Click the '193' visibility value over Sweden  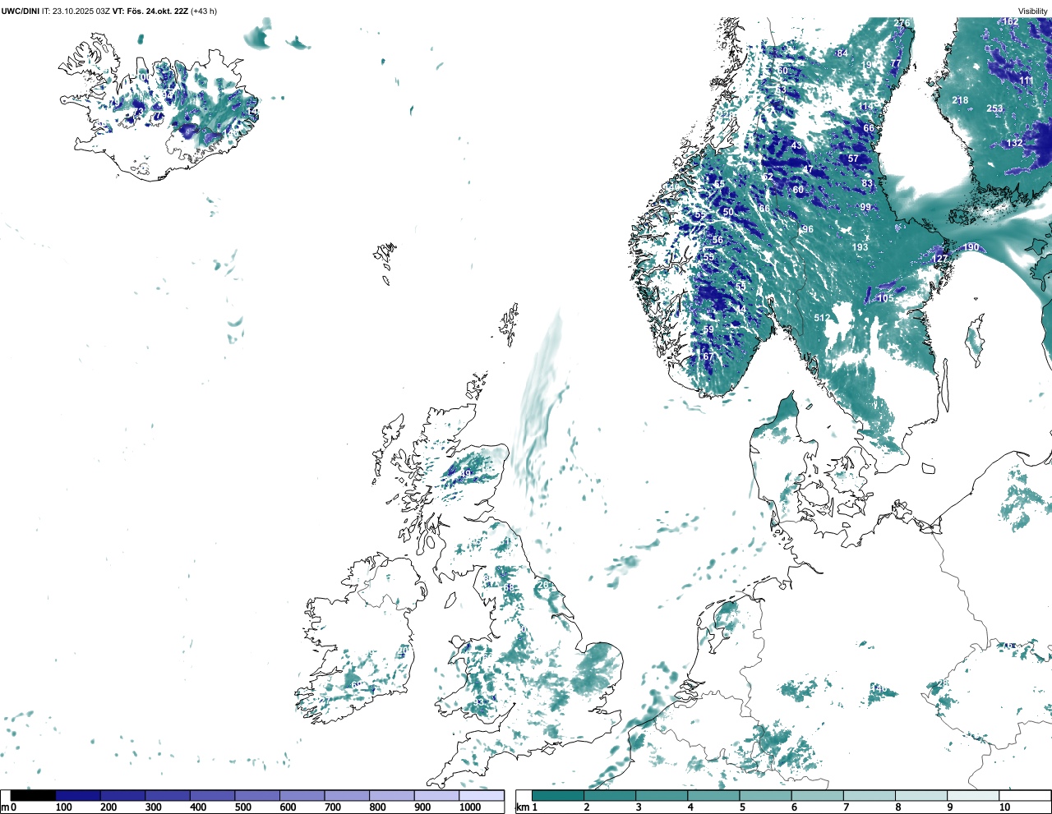point(860,247)
